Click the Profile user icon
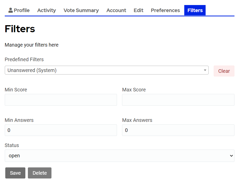 (11, 10)
